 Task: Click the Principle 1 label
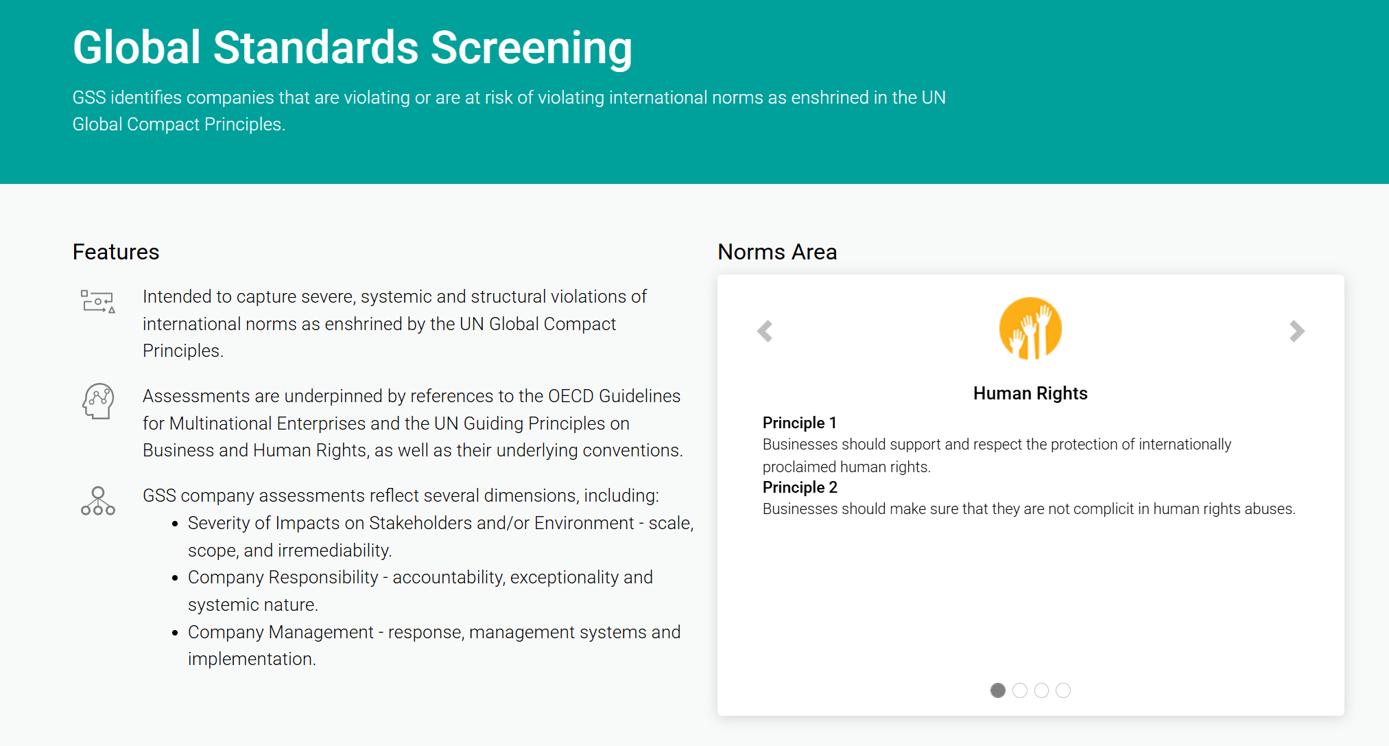pos(799,423)
